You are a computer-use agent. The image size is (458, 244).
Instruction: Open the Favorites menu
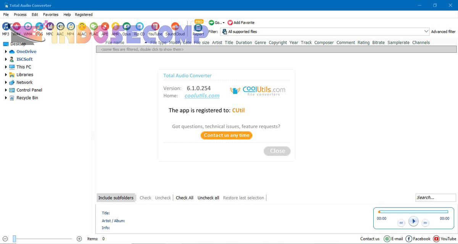pos(50,14)
